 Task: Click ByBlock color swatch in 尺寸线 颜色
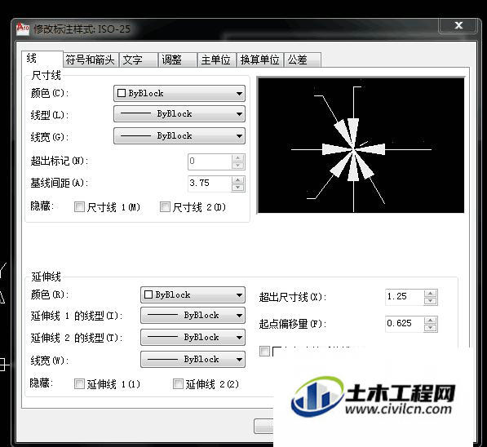point(122,93)
